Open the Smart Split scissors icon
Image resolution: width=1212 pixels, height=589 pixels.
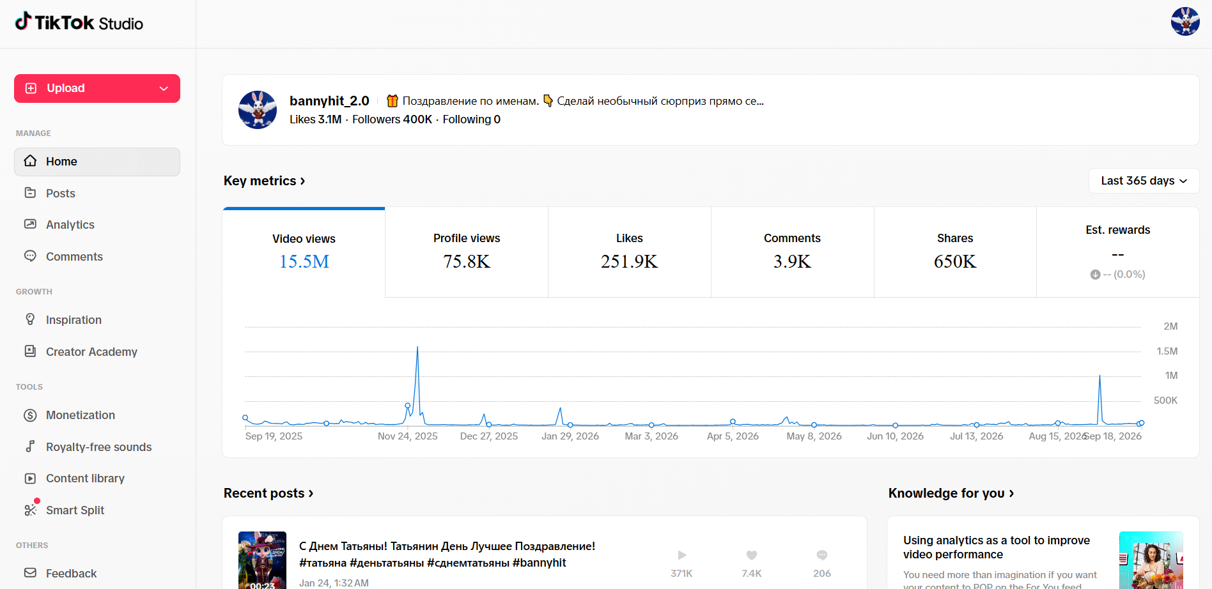30,509
